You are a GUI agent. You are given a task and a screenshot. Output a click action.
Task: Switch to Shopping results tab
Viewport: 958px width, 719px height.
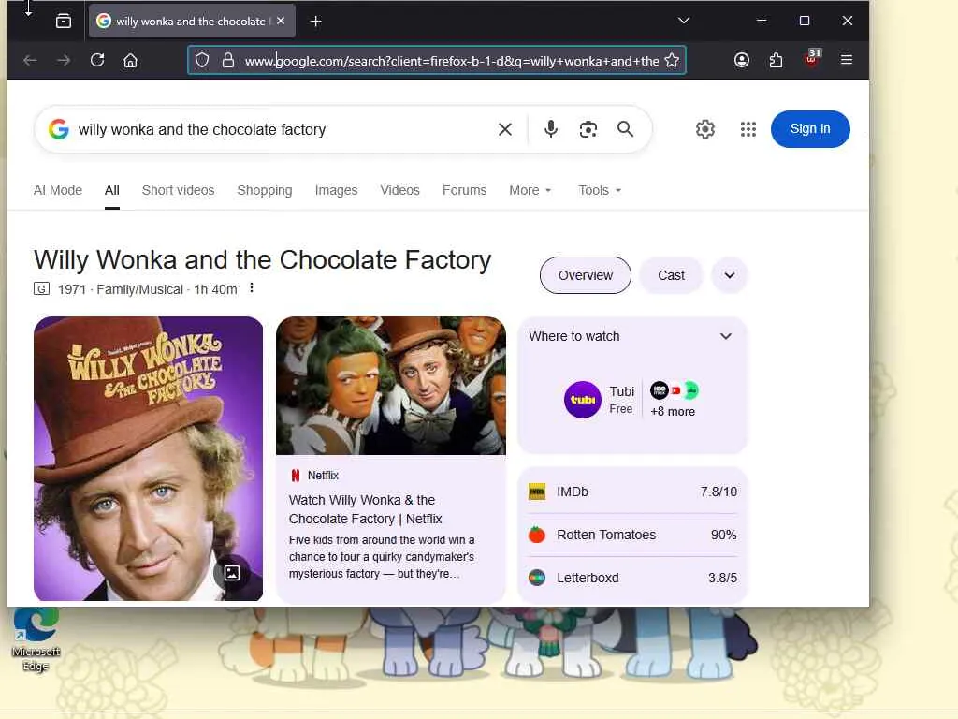pyautogui.click(x=265, y=190)
